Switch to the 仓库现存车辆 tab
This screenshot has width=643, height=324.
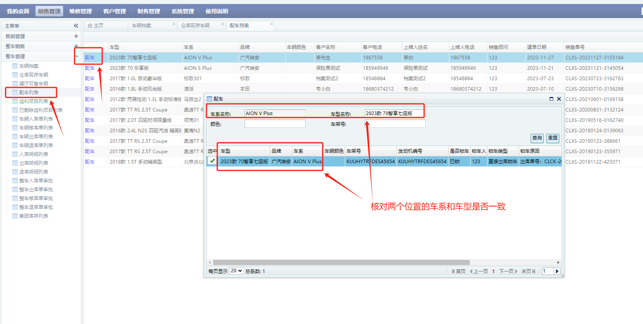(x=195, y=26)
